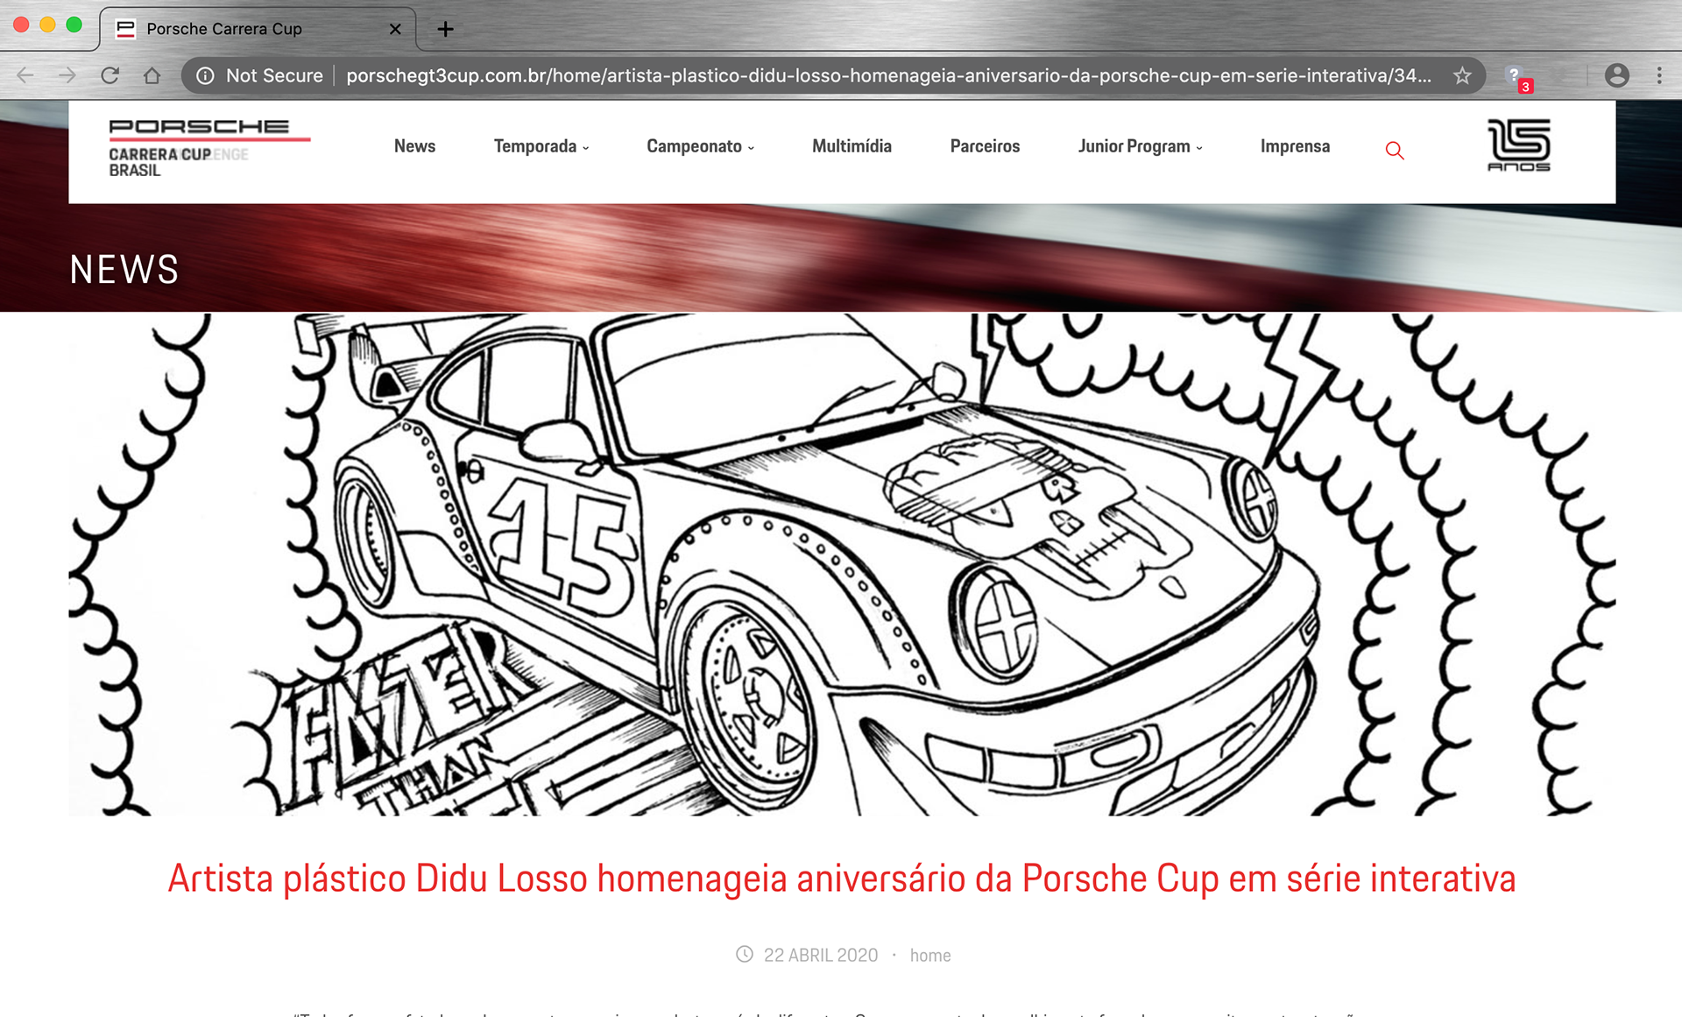Switch to the Porsche Carrera Cup tab
1682x1017 pixels.
click(223, 28)
